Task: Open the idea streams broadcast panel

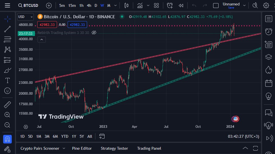Action: coord(268,125)
